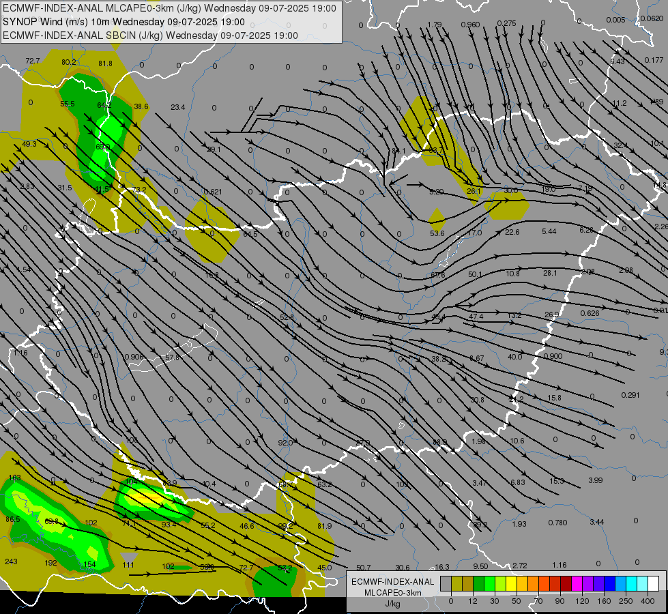Click the map value 28.1

click(550, 273)
